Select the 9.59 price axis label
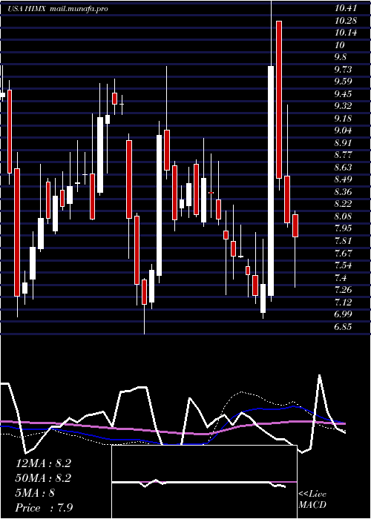 point(344,82)
